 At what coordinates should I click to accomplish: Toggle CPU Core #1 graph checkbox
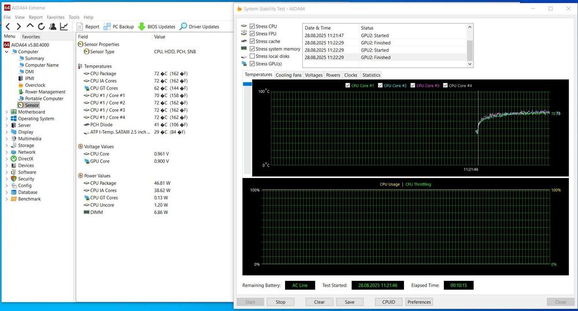pos(347,85)
